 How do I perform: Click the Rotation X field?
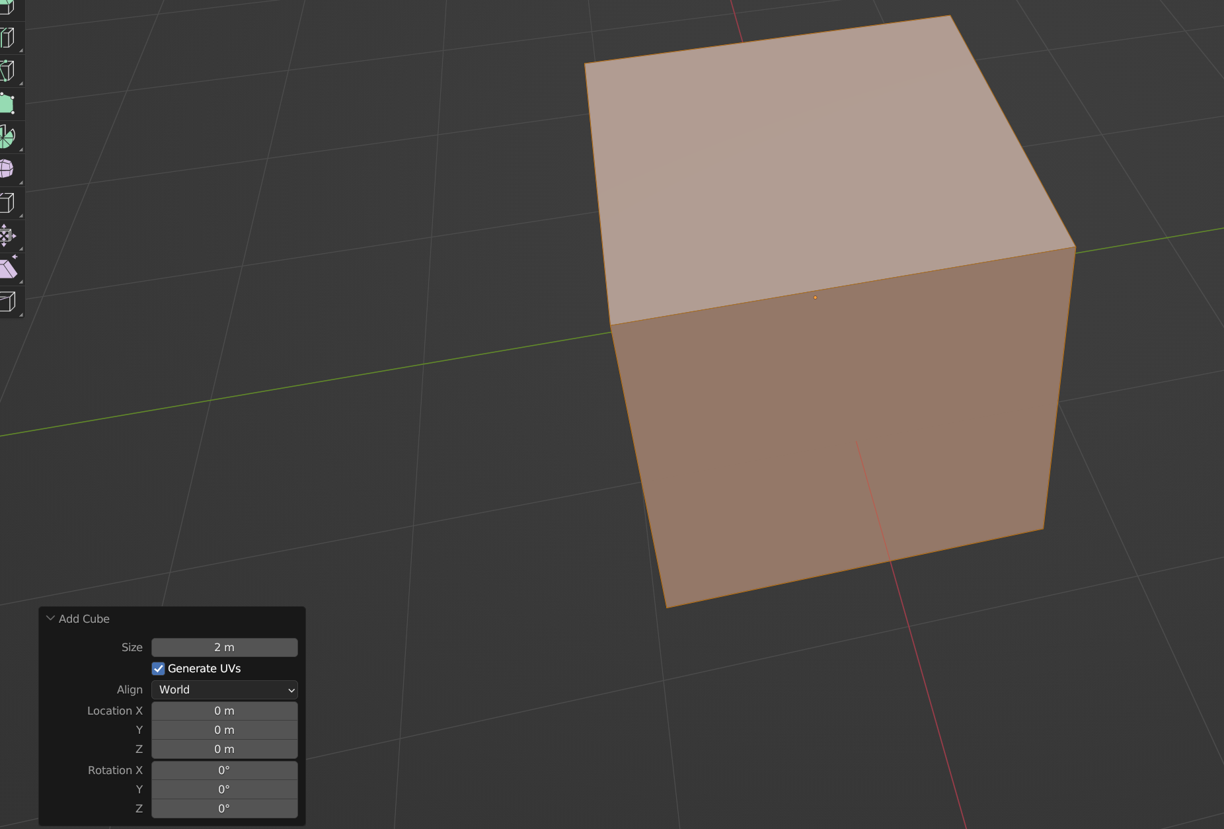coord(225,770)
